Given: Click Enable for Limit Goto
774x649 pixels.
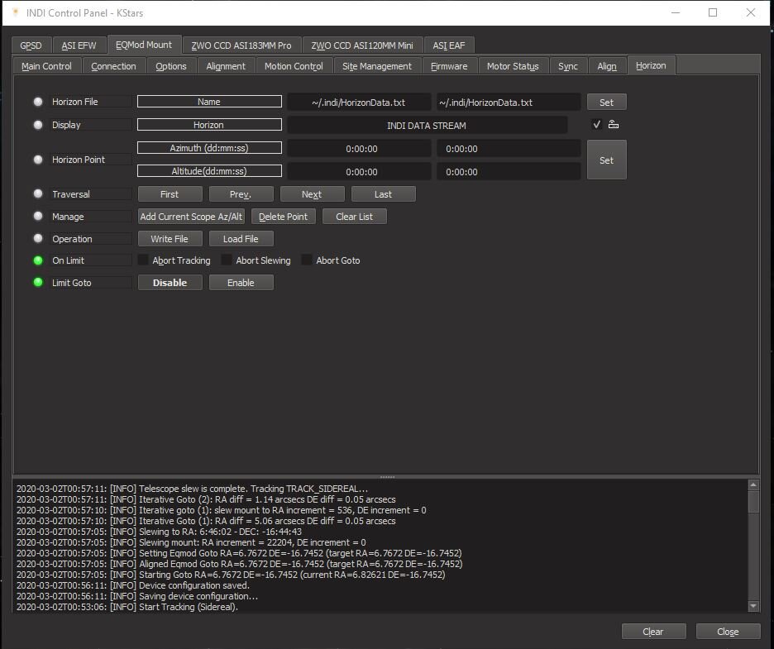Looking at the screenshot, I should (241, 282).
